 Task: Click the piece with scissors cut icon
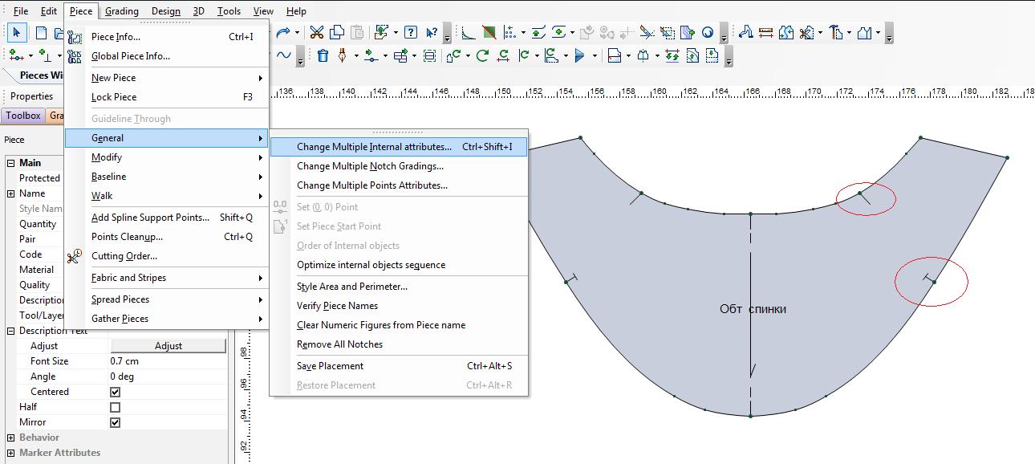pyautogui.click(x=807, y=33)
